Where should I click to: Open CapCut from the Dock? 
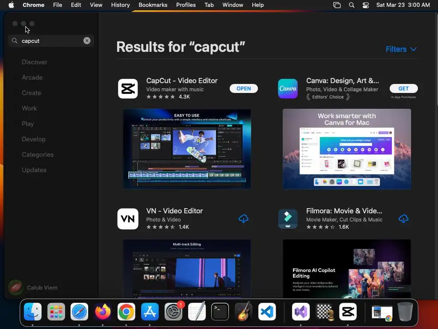click(x=348, y=312)
